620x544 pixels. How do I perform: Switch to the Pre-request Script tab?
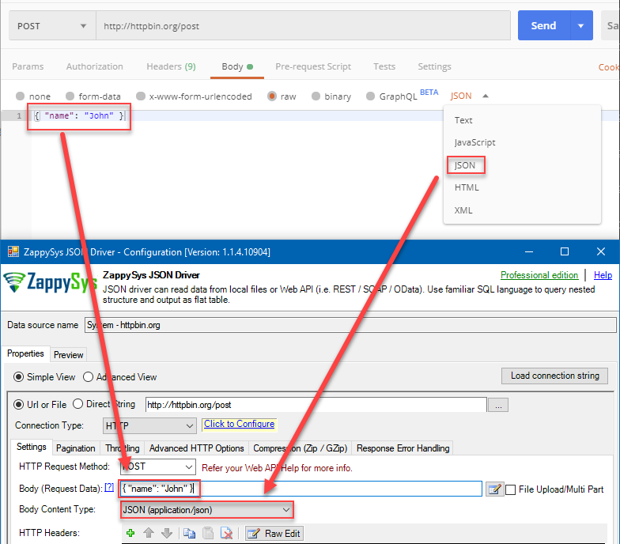313,66
